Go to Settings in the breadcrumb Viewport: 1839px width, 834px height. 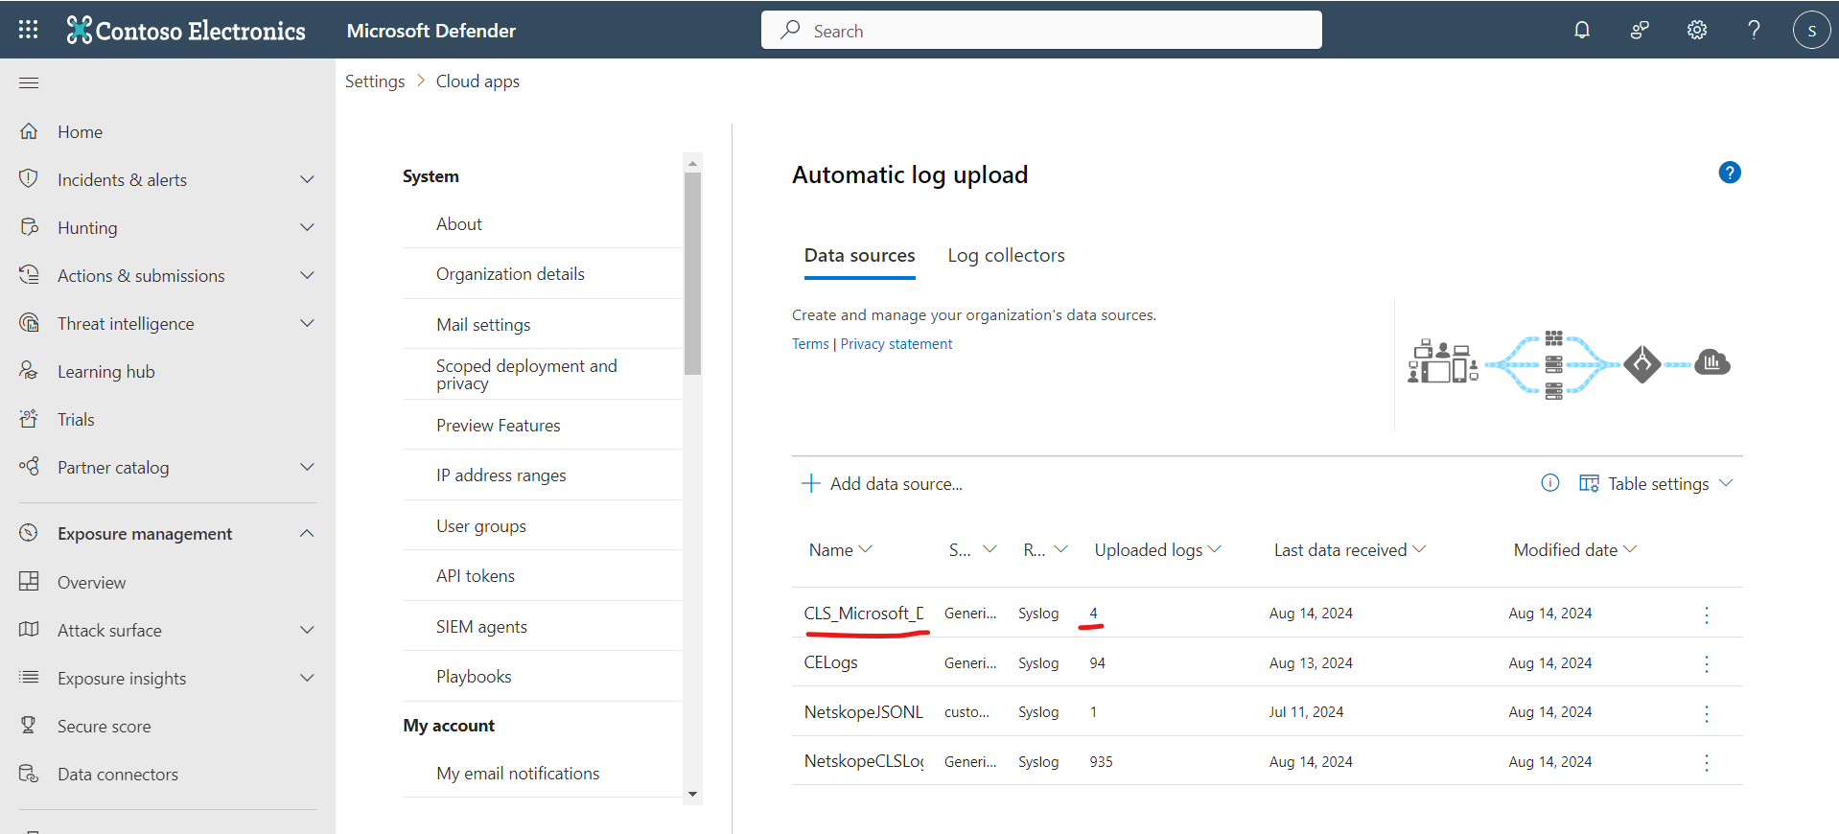[x=375, y=81]
